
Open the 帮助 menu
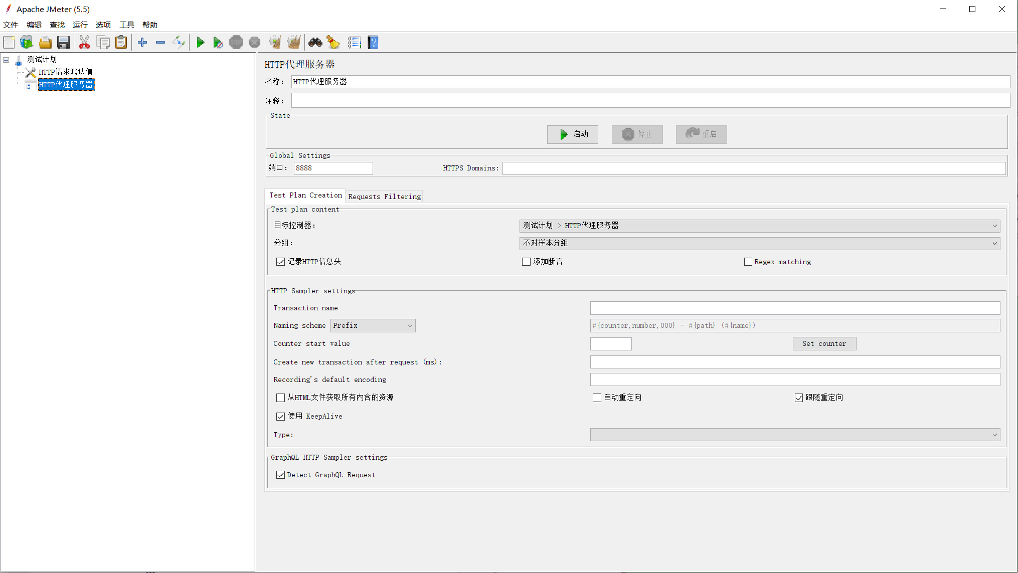150,25
